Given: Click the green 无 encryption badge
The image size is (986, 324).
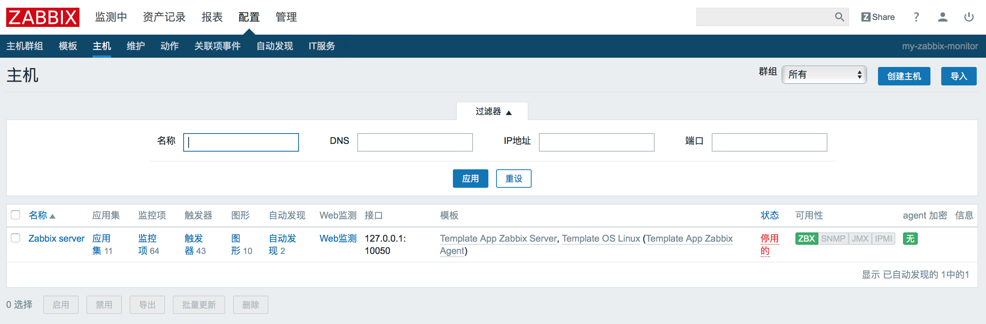Looking at the screenshot, I should click(910, 239).
